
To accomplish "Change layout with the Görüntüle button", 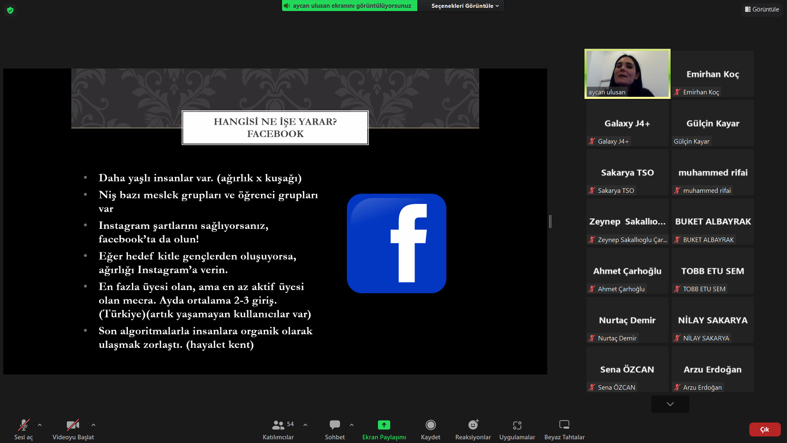I will point(762,9).
